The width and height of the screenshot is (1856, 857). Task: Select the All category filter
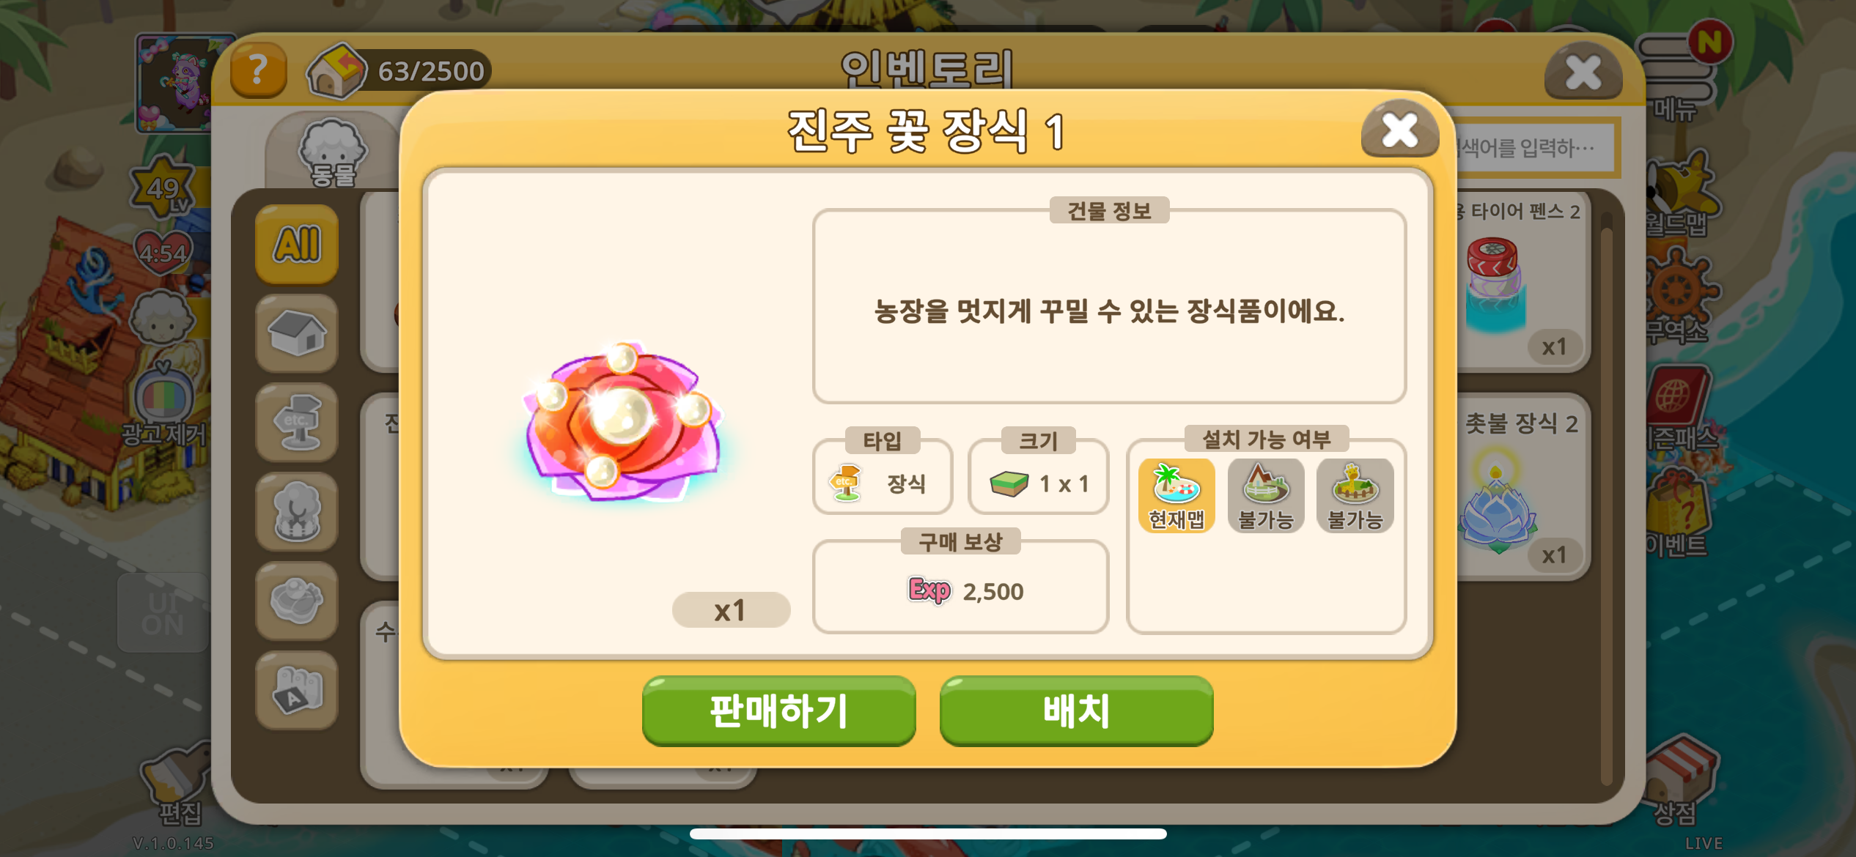click(x=297, y=244)
